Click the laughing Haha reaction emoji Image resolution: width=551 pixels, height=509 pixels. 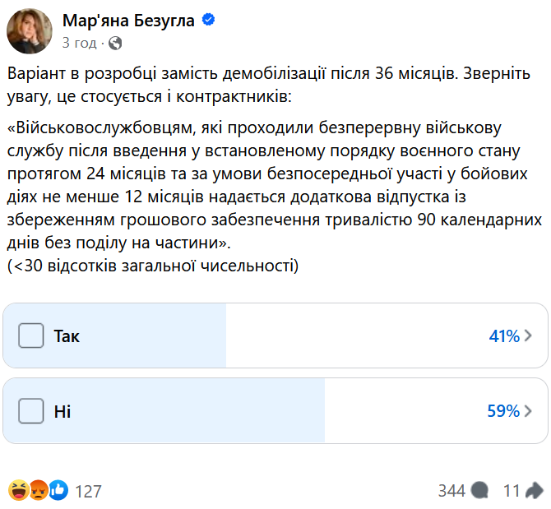click(18, 491)
